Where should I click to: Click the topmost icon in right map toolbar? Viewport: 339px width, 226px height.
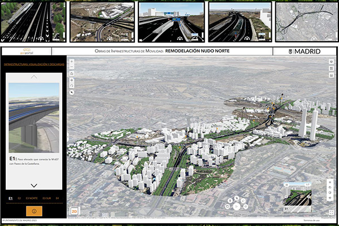pos(331,62)
